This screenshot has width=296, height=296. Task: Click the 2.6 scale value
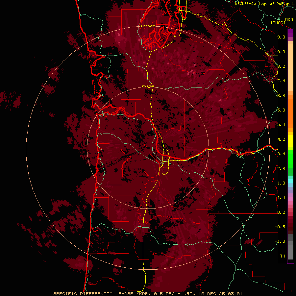281,169
